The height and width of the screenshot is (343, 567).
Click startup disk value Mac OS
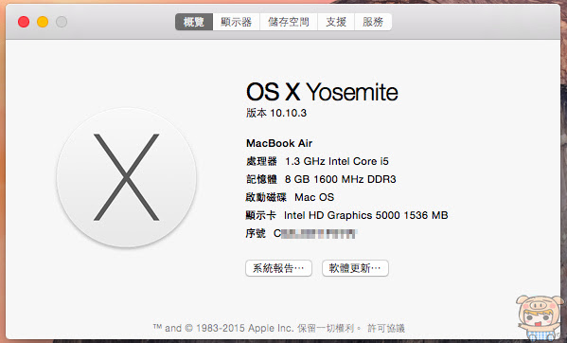tap(314, 197)
